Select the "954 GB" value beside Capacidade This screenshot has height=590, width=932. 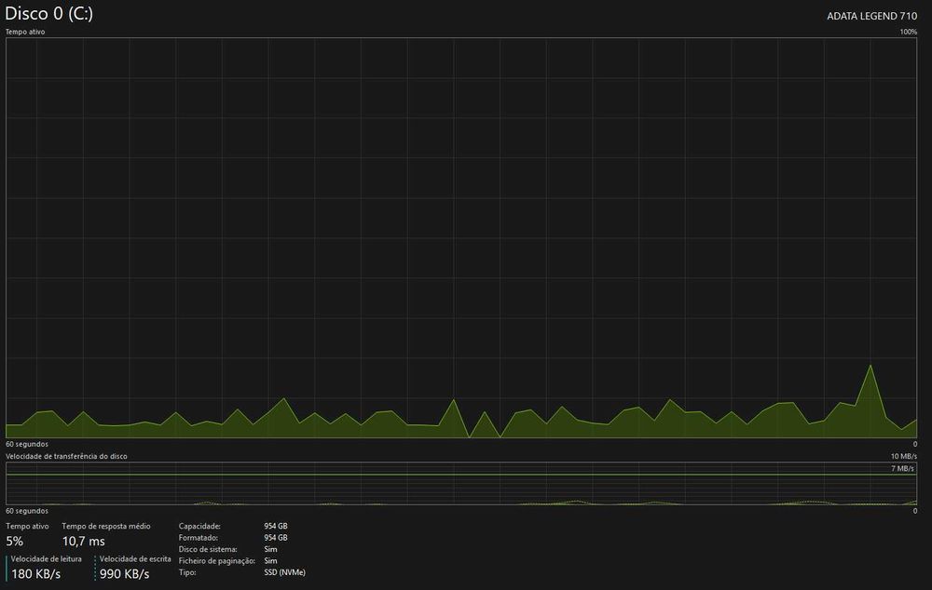[x=276, y=526]
